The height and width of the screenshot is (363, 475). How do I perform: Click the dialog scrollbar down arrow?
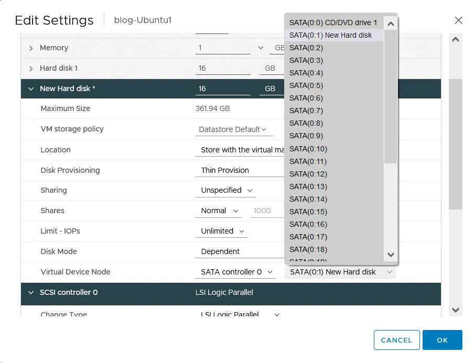click(455, 310)
